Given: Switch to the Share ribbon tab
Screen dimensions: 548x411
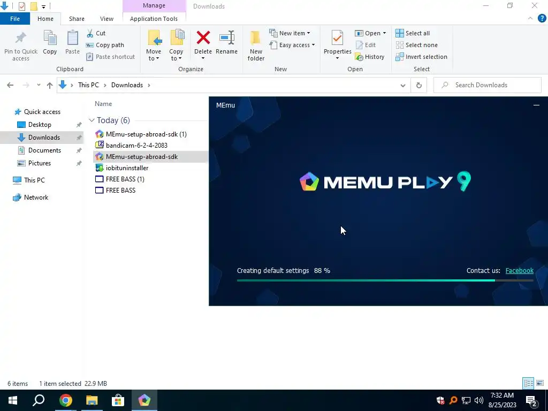Looking at the screenshot, I should click(x=77, y=19).
